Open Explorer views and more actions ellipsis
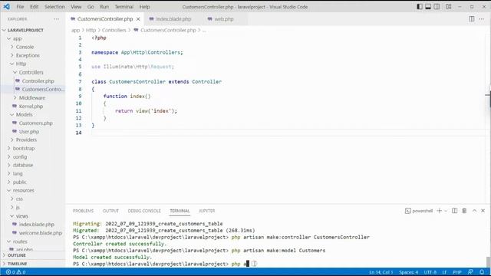 pos(56,18)
